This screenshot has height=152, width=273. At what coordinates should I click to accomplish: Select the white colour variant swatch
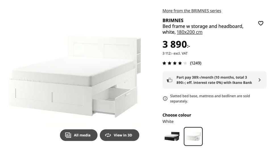point(193,136)
